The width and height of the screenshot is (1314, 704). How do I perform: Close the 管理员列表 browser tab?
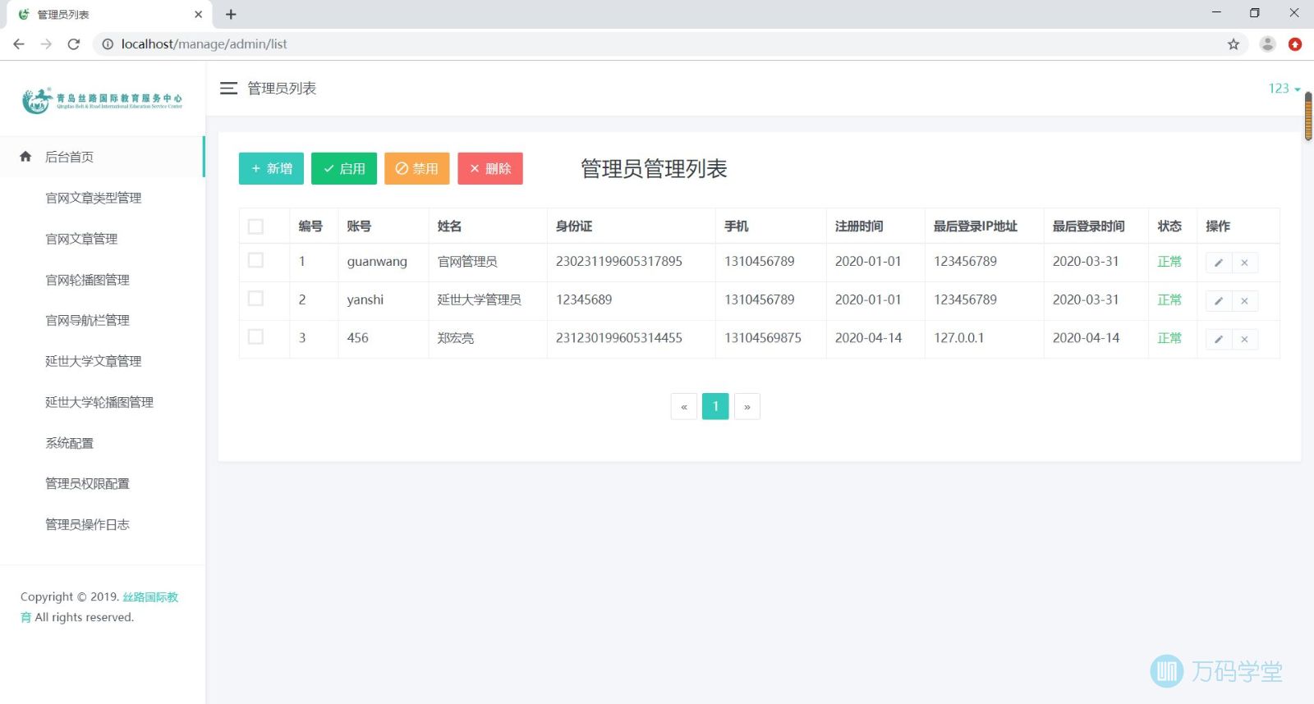[x=198, y=14]
